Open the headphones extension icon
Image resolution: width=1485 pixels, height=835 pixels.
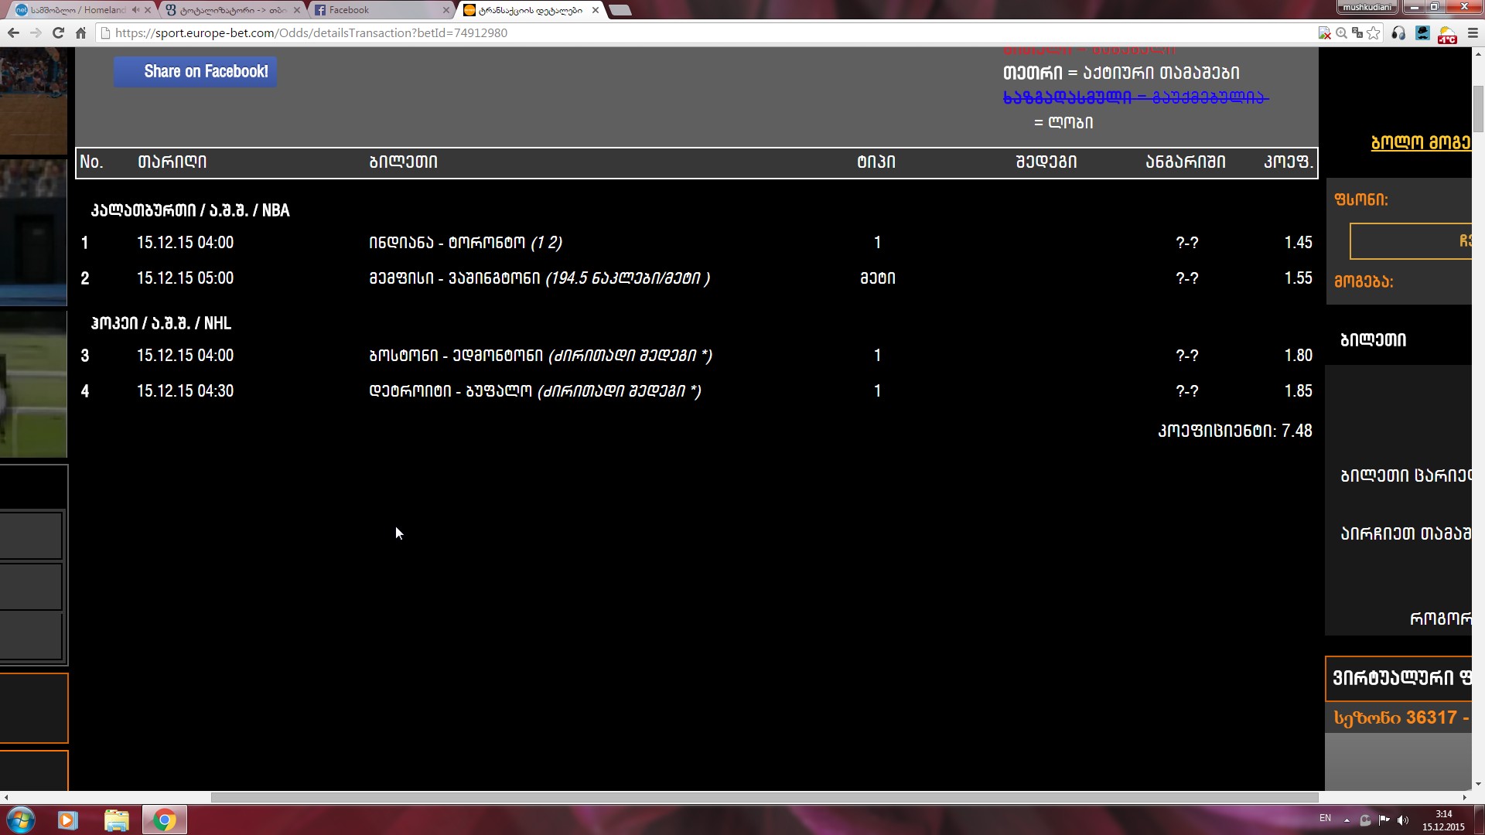[1399, 34]
